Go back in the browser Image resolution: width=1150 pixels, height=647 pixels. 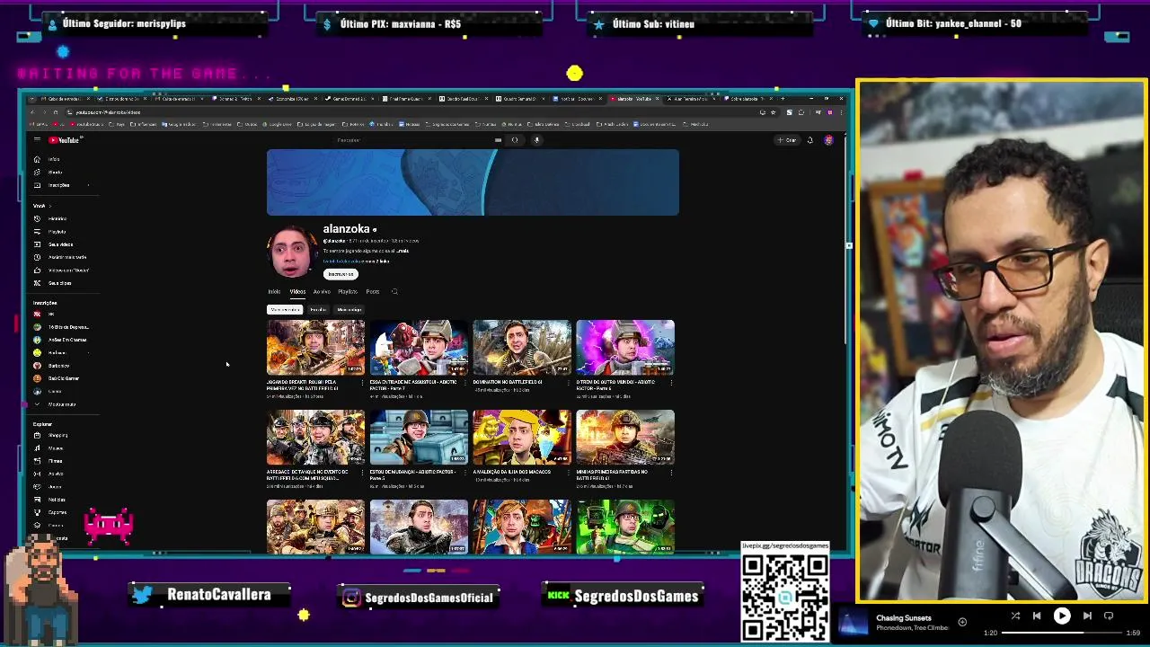click(x=32, y=112)
